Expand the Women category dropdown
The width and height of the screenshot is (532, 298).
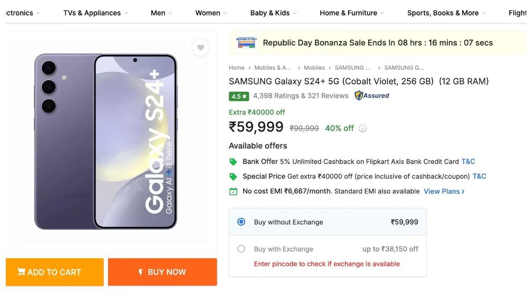(x=211, y=13)
